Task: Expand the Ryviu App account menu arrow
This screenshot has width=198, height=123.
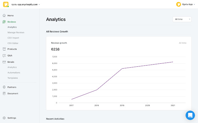Action: point(194,5)
